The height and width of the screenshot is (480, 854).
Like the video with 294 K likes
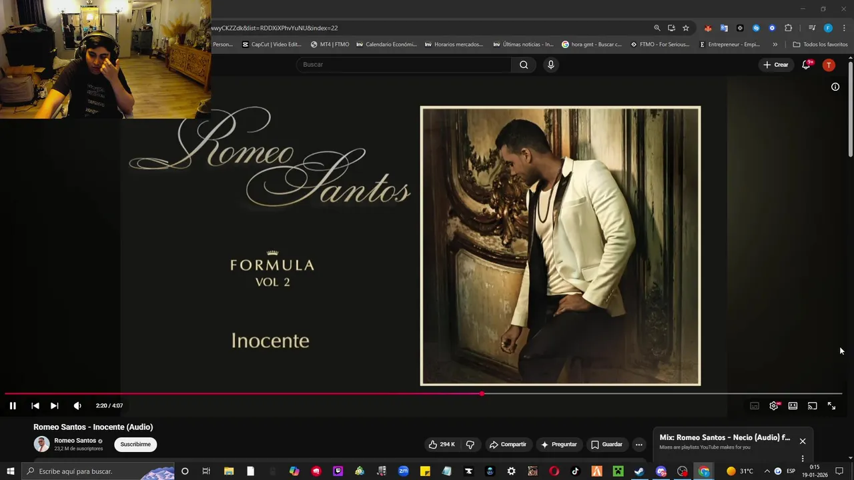pyautogui.click(x=442, y=445)
